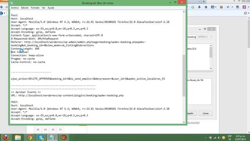The height and width of the screenshot is (141, 250).
Task: Click the booking URL field in the dialog
Action: coord(192,37)
